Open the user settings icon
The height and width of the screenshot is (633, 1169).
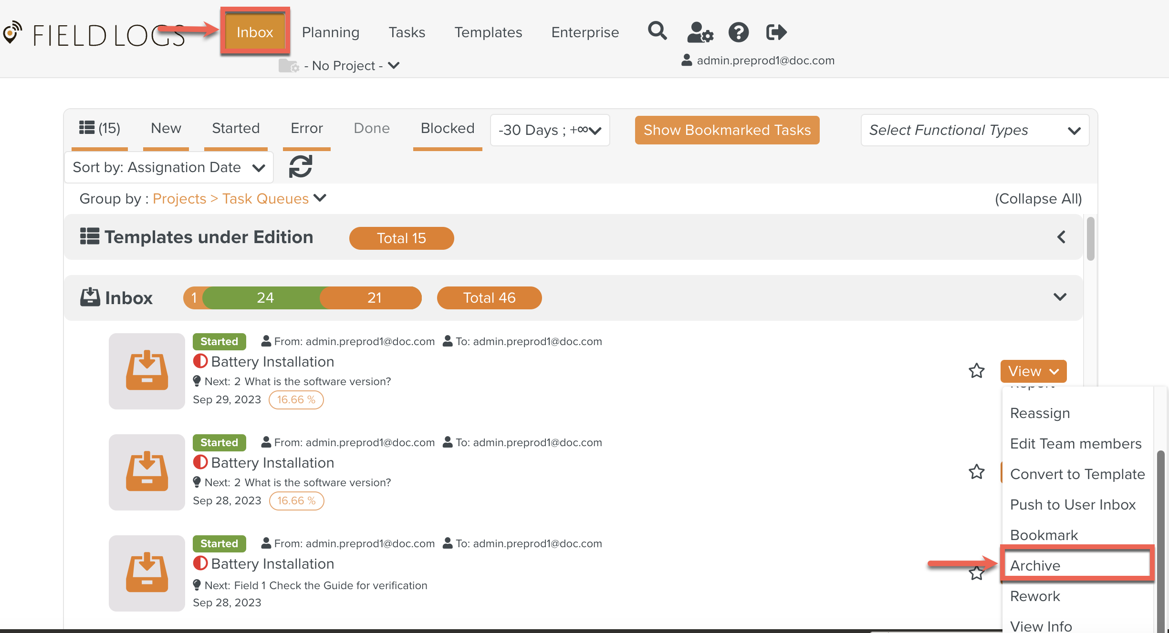[699, 32]
